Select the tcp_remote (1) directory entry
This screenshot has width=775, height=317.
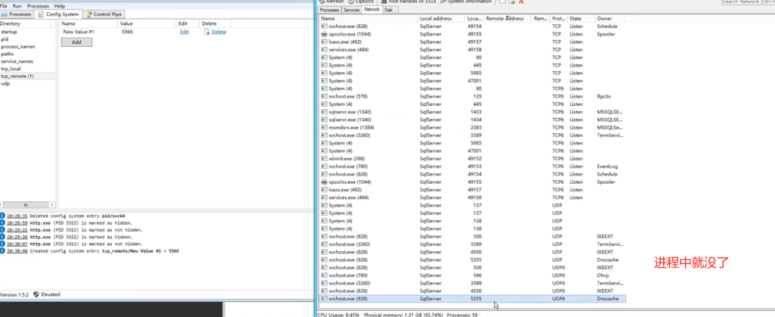(x=28, y=76)
